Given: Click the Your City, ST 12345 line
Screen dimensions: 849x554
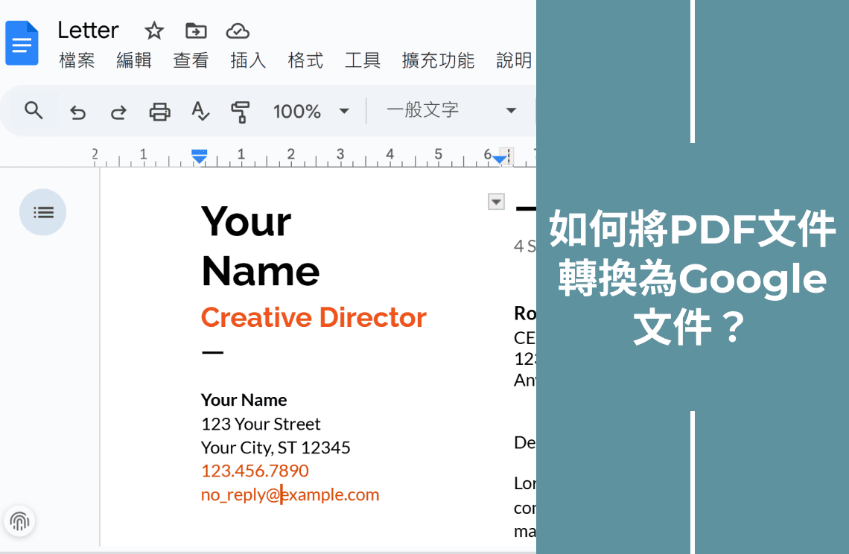Looking at the screenshot, I should coord(276,448).
